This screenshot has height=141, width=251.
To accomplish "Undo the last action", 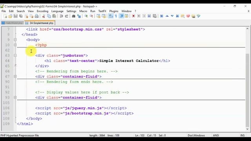I will (61, 16).
